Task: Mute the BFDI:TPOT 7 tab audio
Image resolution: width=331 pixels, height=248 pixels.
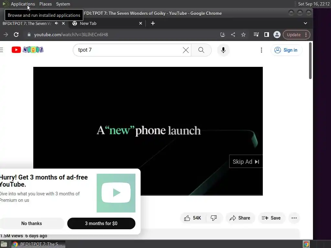Action: point(56,23)
